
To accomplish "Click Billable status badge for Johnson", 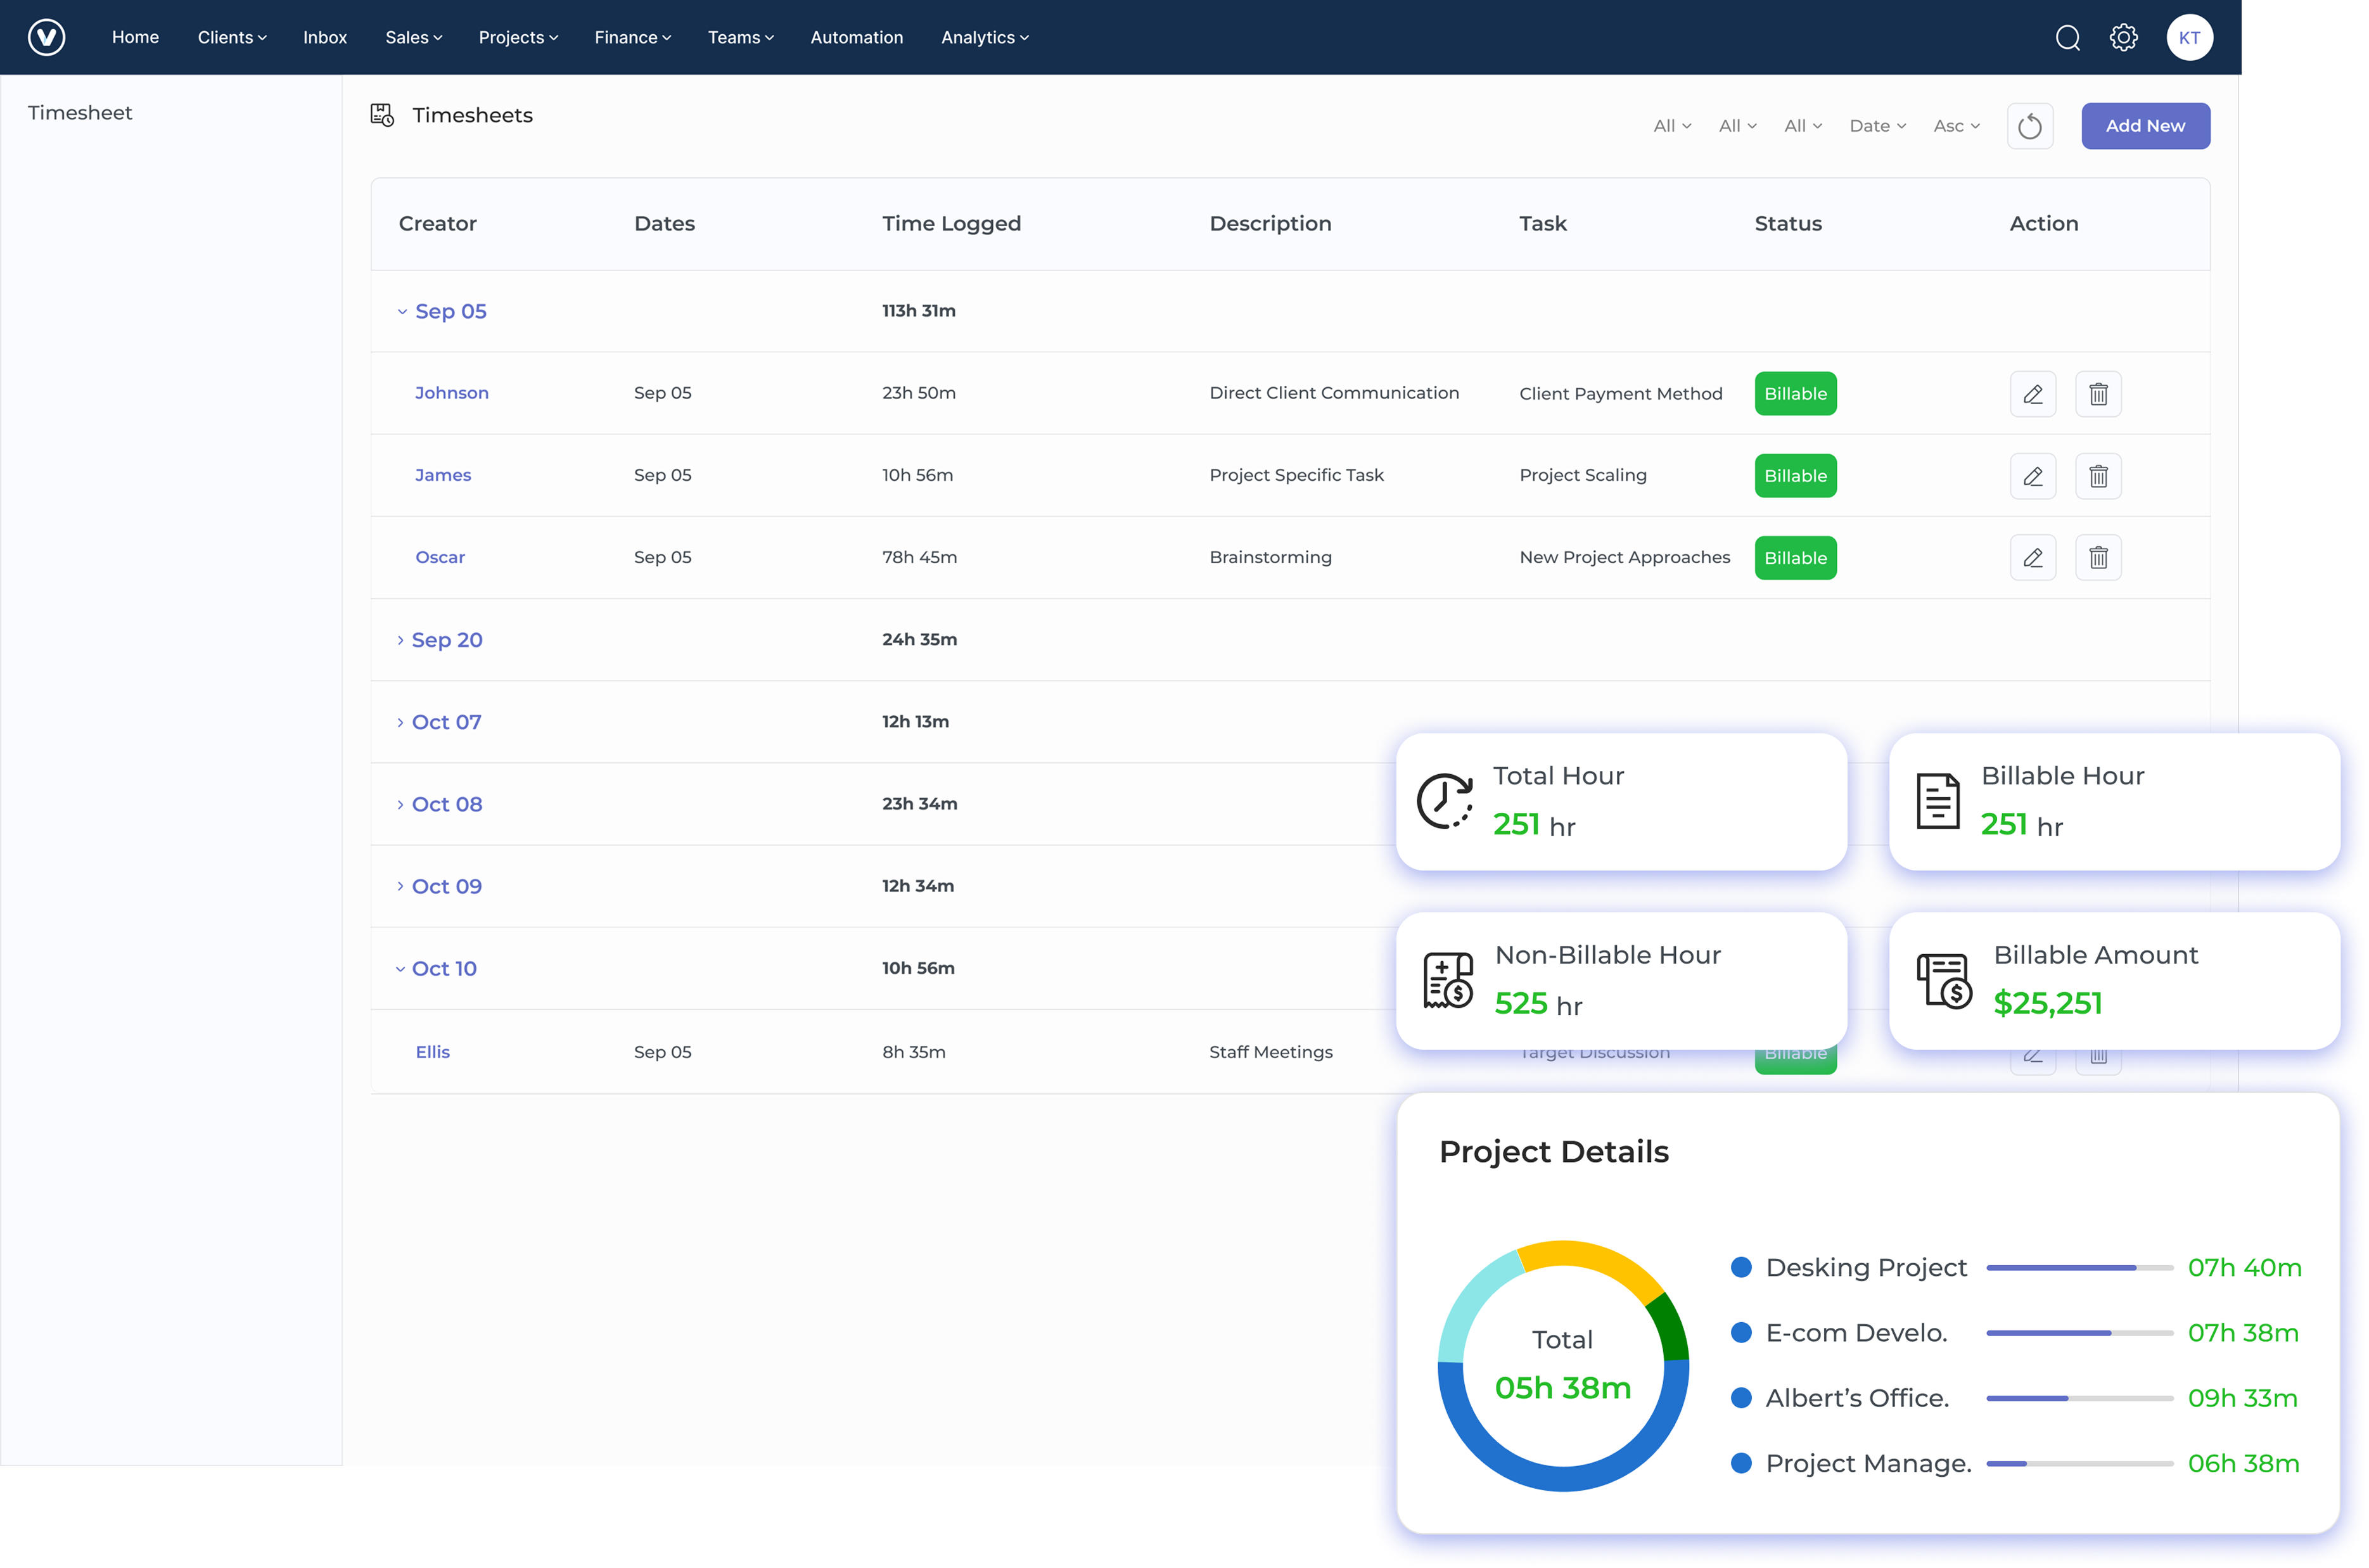I will (x=1795, y=394).
